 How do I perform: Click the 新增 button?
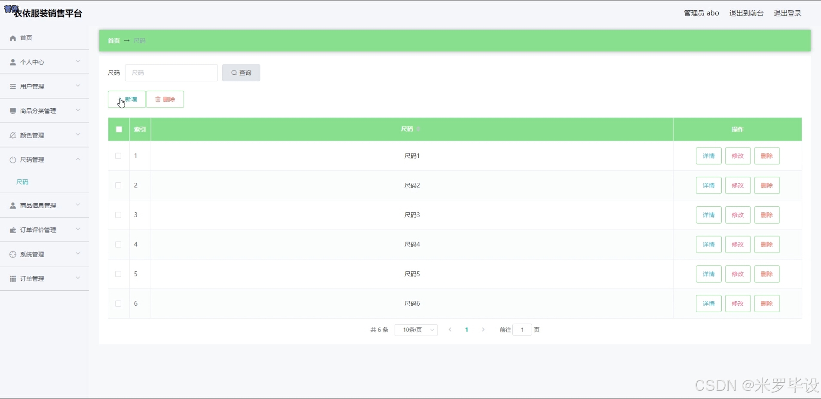pyautogui.click(x=127, y=99)
